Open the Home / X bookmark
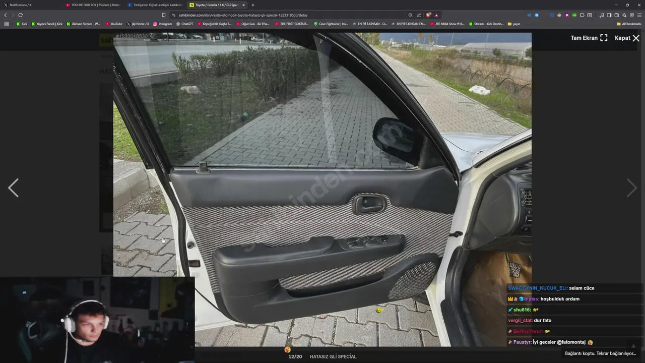The height and width of the screenshot is (363, 645). point(138,24)
